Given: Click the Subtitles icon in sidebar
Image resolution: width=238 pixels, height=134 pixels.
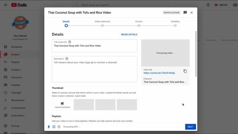Looking at the screenshot, I should click(6, 85).
